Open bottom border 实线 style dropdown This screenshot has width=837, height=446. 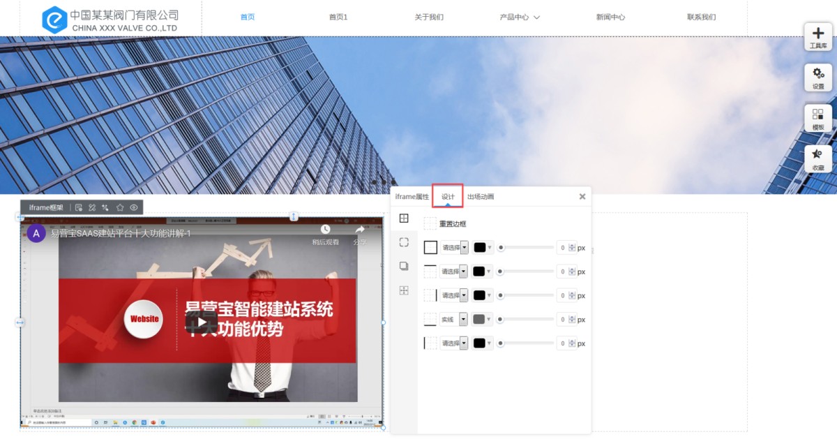coord(454,319)
